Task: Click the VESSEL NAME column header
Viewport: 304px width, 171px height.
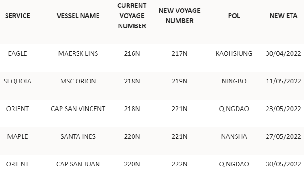Action: click(x=78, y=16)
